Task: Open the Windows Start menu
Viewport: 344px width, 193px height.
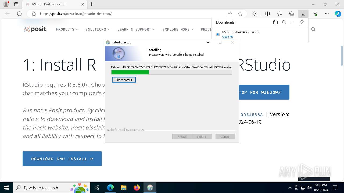Action: pyautogui.click(x=6, y=188)
